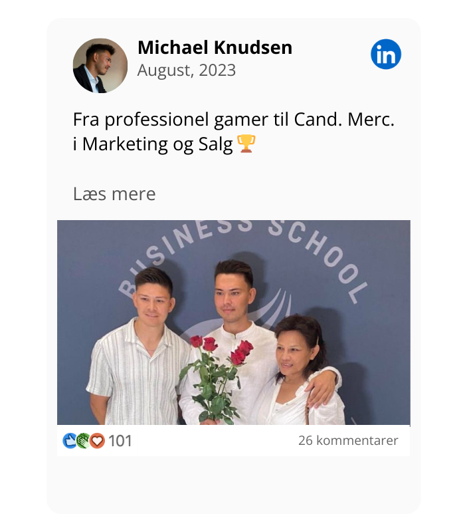The height and width of the screenshot is (532, 465).
Task: Expand the post with Læs mere
Action: pyautogui.click(x=114, y=194)
